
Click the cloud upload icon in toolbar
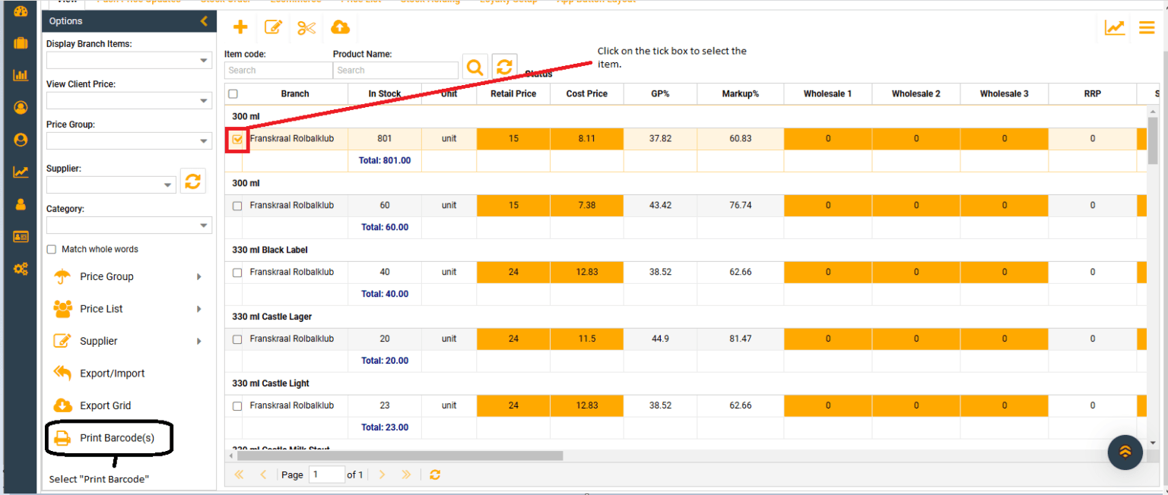point(340,28)
